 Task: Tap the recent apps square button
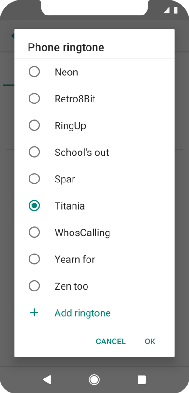click(142, 379)
